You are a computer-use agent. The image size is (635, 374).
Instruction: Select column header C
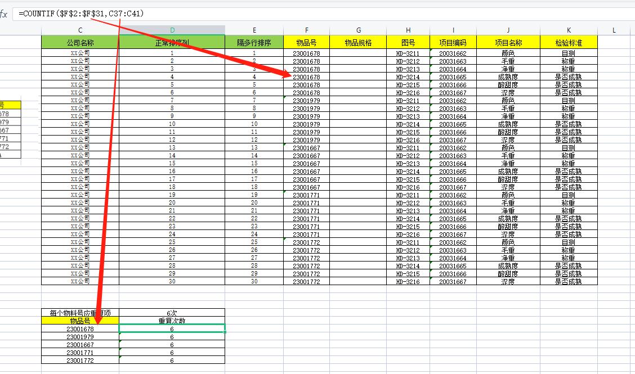click(80, 30)
